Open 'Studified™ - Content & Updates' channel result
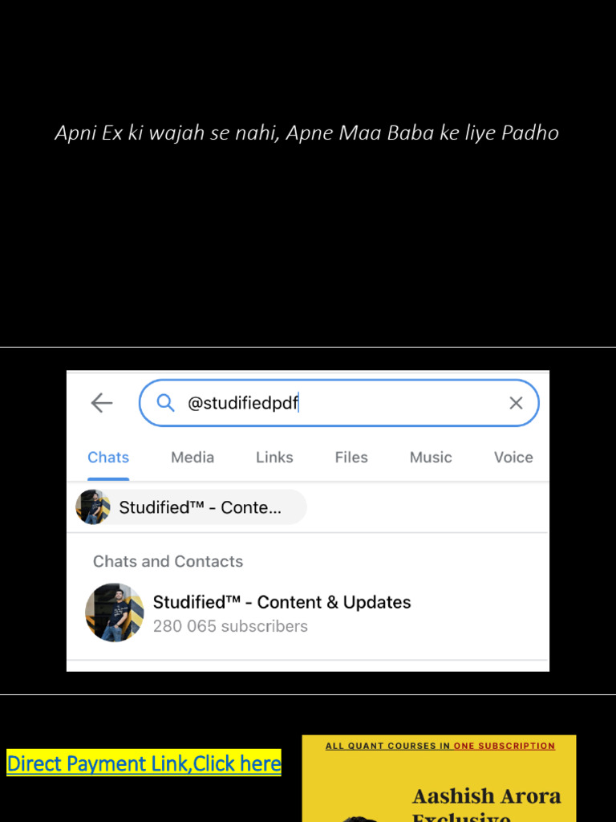Viewport: 616px width, 822px height. click(x=307, y=612)
